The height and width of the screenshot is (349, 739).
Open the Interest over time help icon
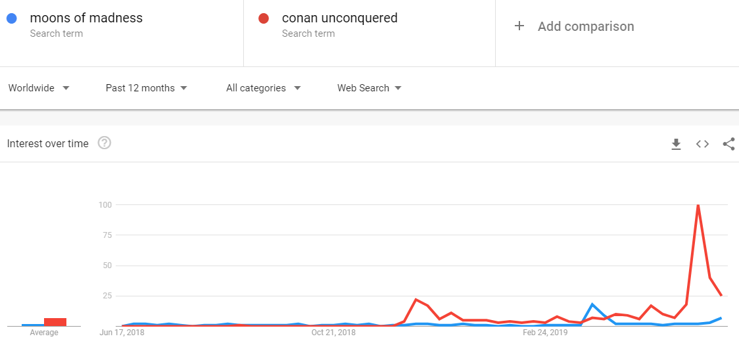coord(104,143)
